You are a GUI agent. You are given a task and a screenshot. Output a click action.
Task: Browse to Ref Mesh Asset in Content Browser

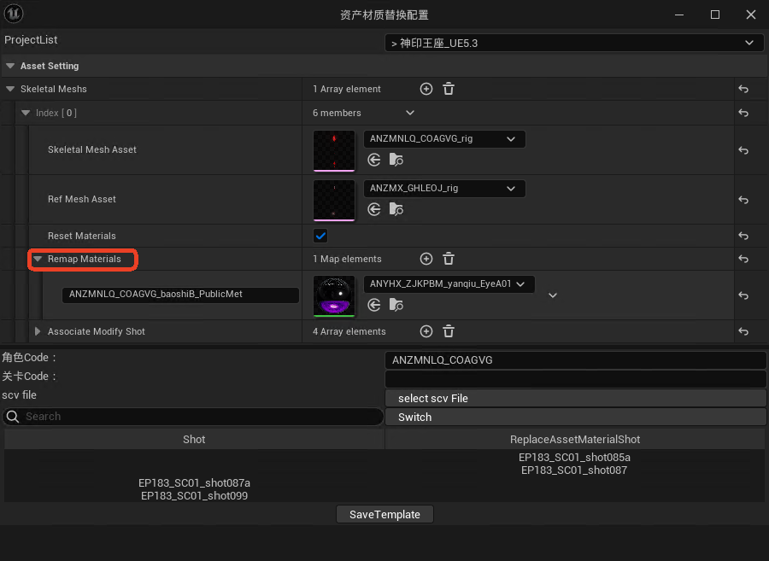396,209
